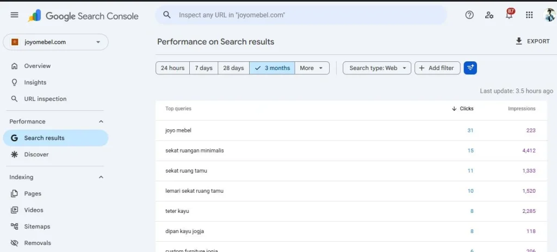Click the 'lemari sekat ruang tamu' query
The height and width of the screenshot is (252, 557).
pos(194,191)
